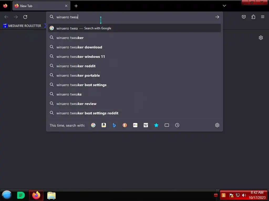Click inside the address bar text field
The image size is (269, 201).
click(x=135, y=17)
